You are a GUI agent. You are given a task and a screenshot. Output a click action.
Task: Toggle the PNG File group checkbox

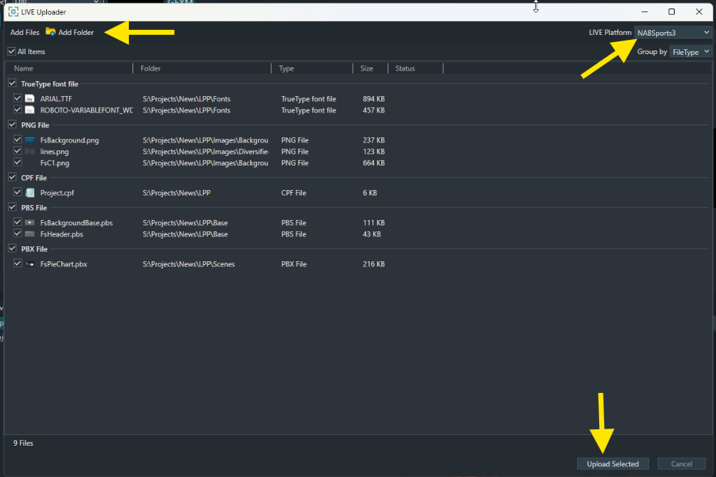click(x=12, y=125)
